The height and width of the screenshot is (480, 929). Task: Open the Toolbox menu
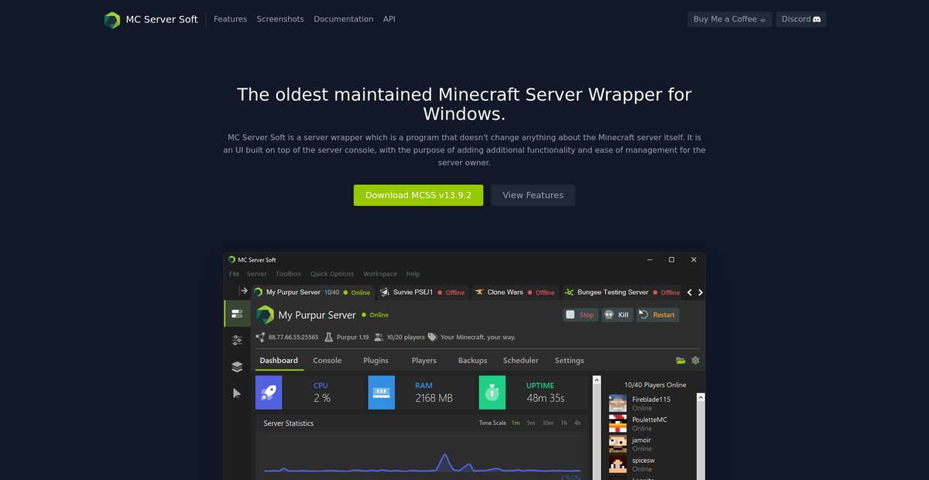pyautogui.click(x=288, y=274)
